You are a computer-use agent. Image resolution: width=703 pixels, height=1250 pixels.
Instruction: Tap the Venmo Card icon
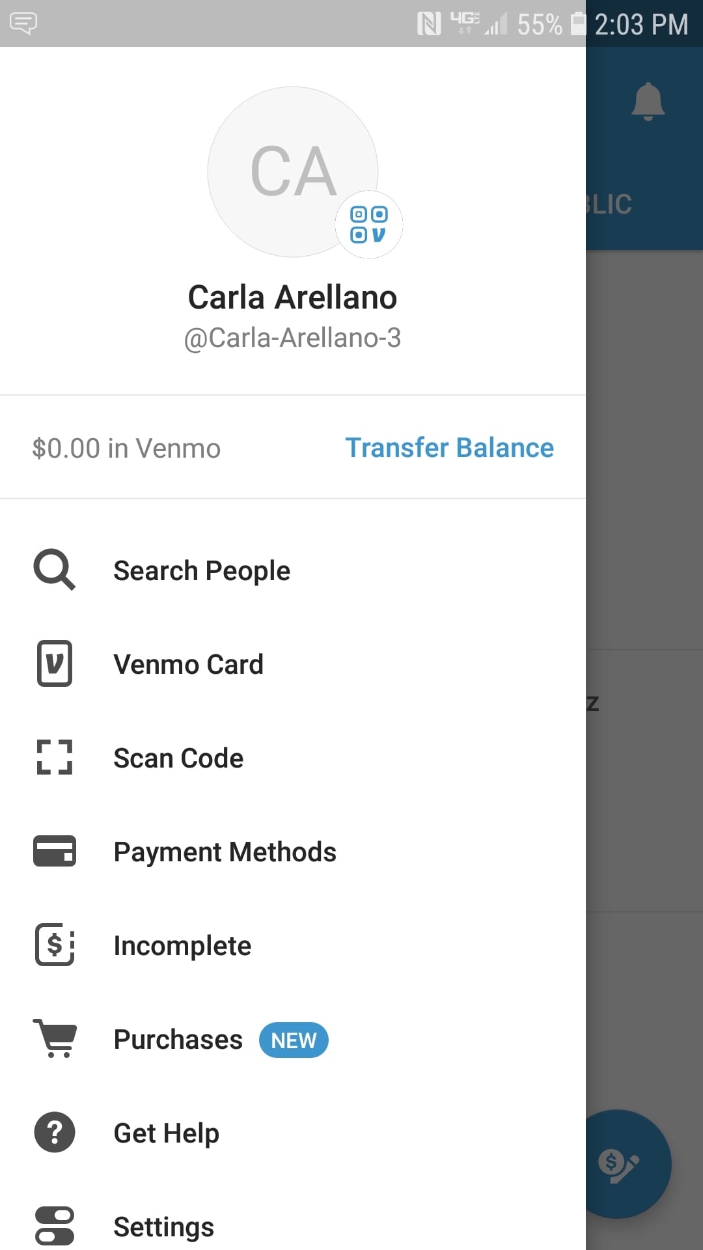(x=55, y=663)
